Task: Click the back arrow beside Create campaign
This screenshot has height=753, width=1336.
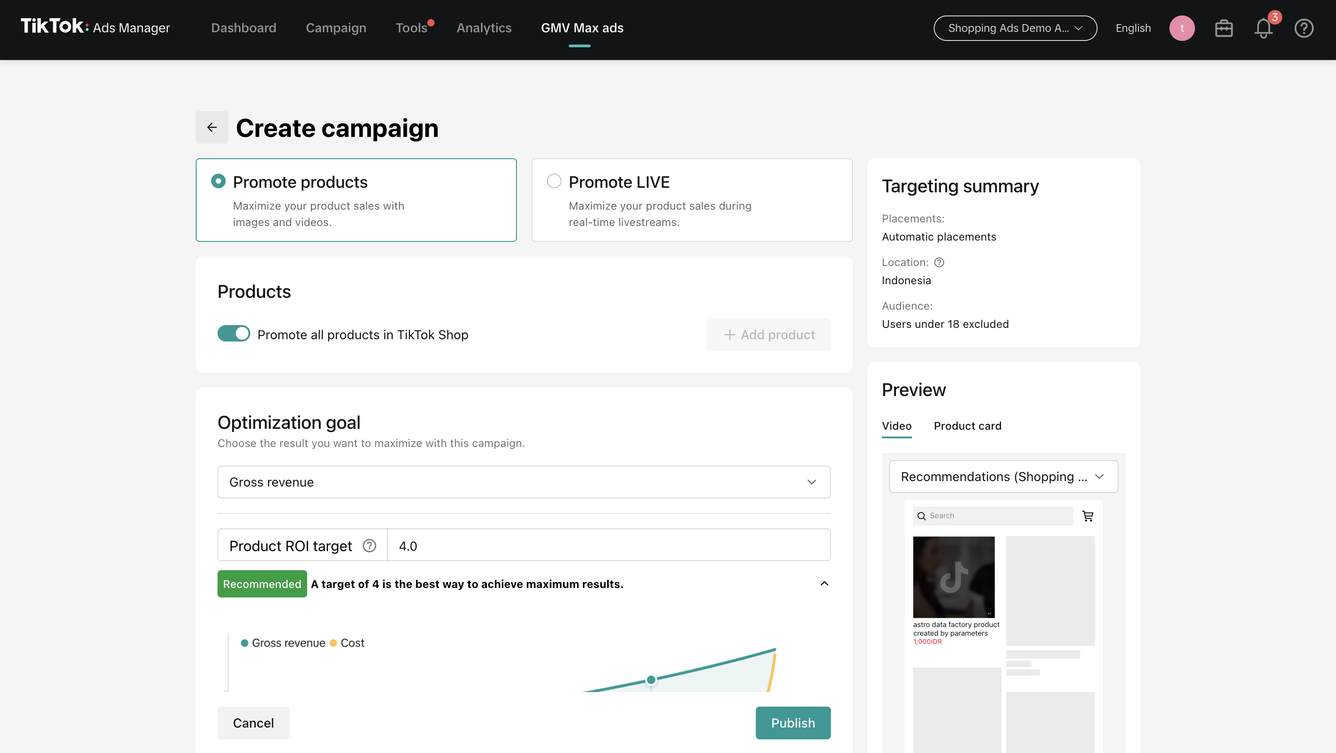Action: (x=212, y=127)
